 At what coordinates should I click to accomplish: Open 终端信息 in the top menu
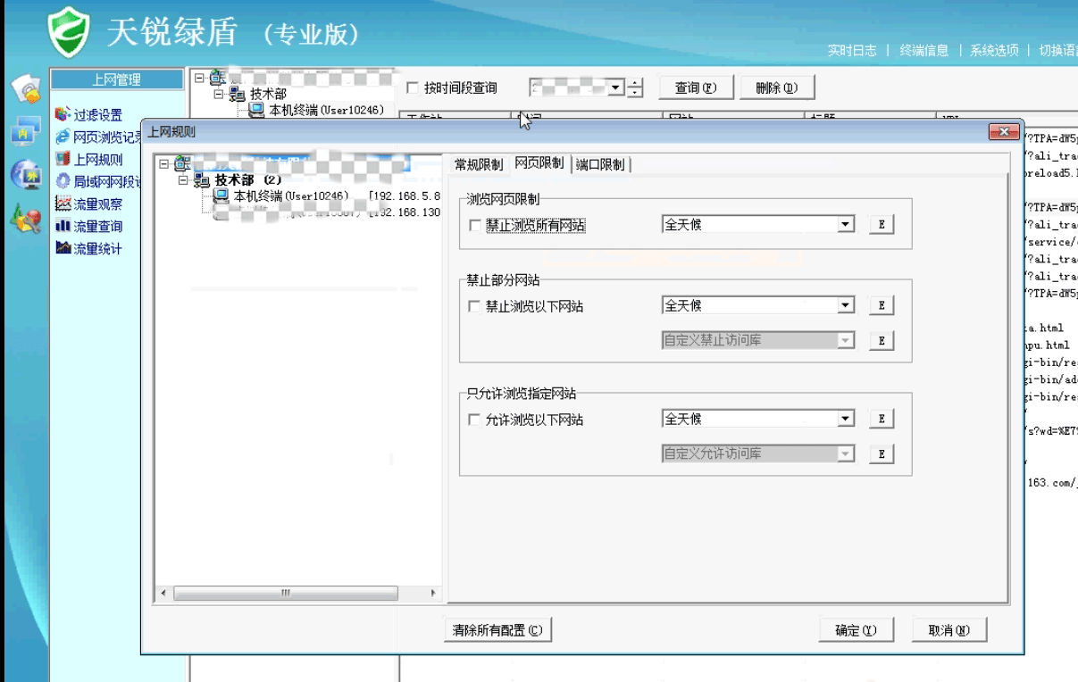click(x=924, y=50)
